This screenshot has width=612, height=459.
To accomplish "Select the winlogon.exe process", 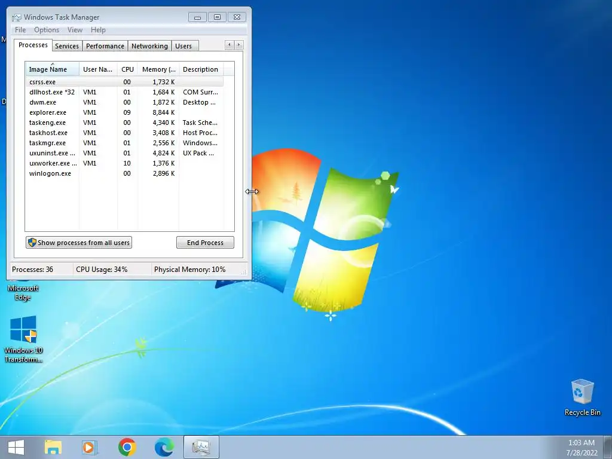I will pyautogui.click(x=125, y=173).
